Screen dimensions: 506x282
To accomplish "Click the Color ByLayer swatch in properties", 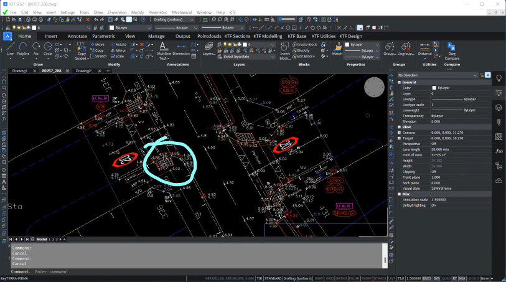I will pyautogui.click(x=434, y=88).
